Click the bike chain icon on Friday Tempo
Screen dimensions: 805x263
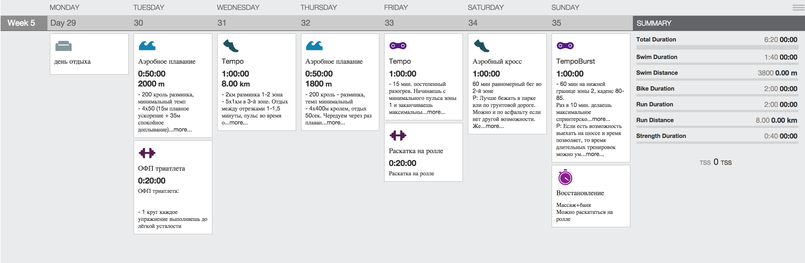tap(398, 46)
